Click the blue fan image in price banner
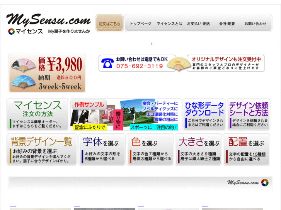Viewport: 281px width, 210px height. coord(23,82)
